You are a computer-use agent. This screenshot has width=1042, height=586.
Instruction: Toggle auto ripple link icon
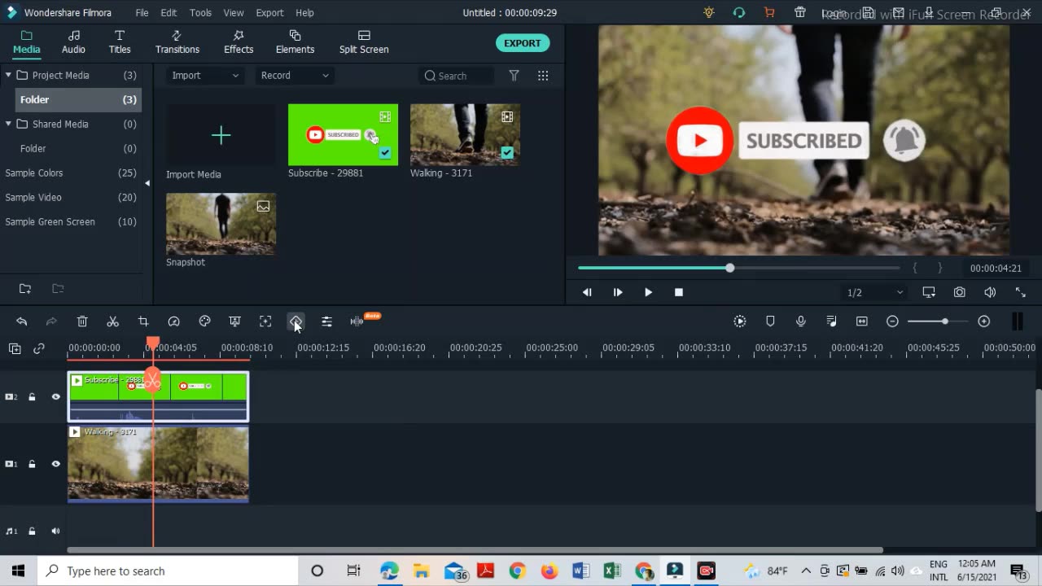39,348
